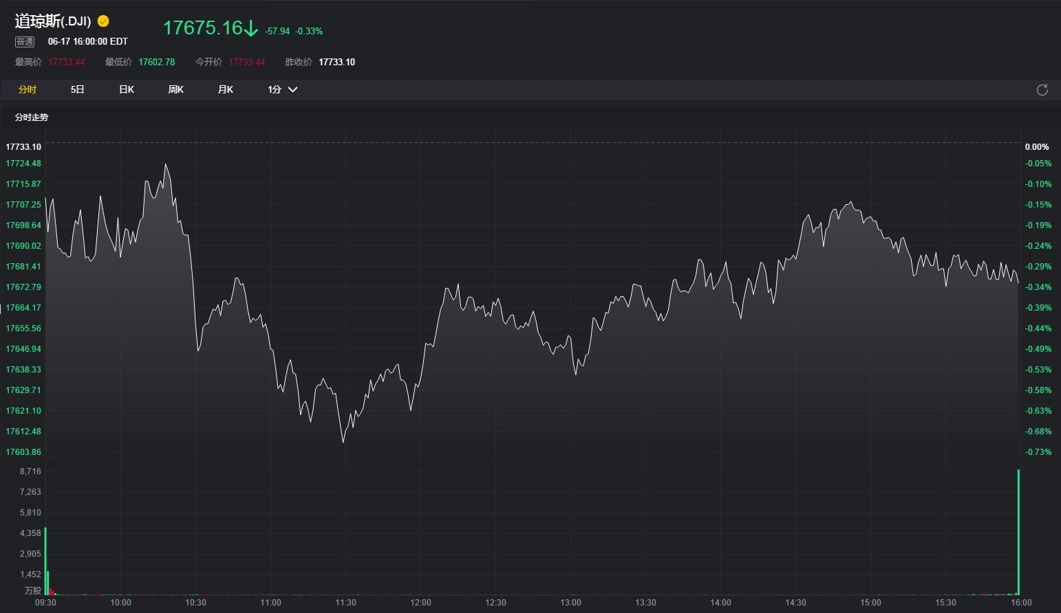Click the green opening volume bar at 09:30
The image size is (1061, 613).
[x=45, y=561]
